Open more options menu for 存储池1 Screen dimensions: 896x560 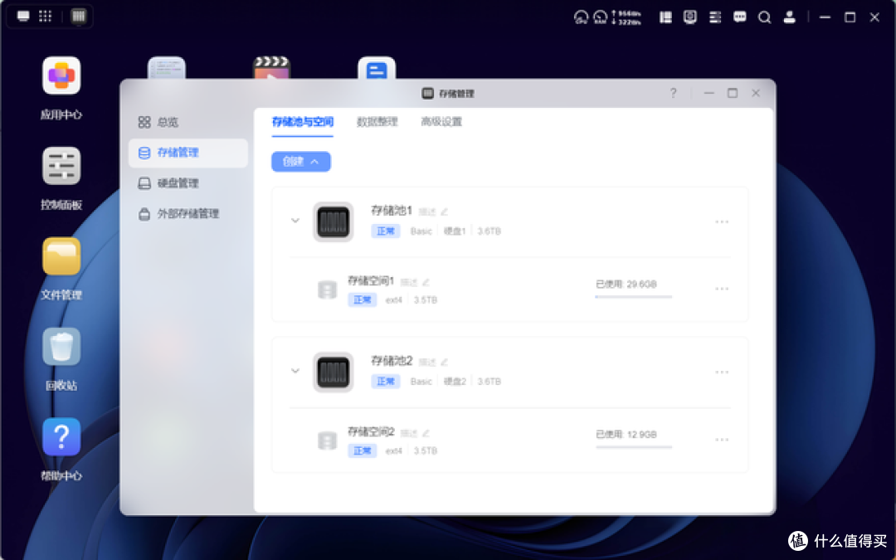[722, 222]
